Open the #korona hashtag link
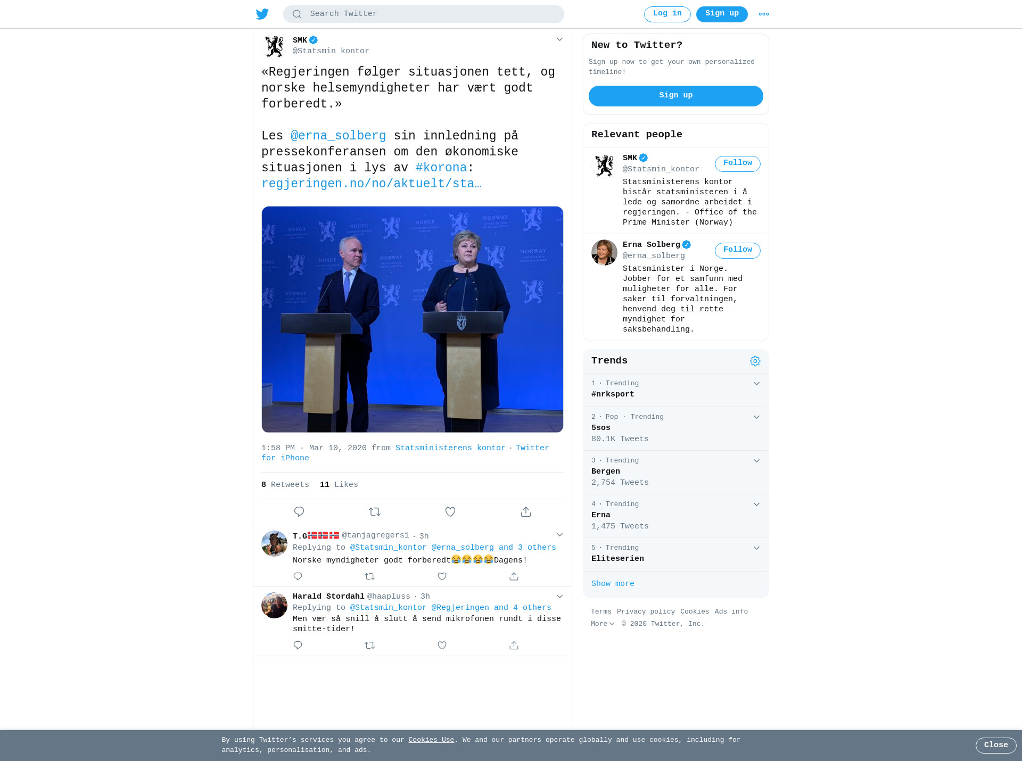1022x761 pixels. (441, 168)
